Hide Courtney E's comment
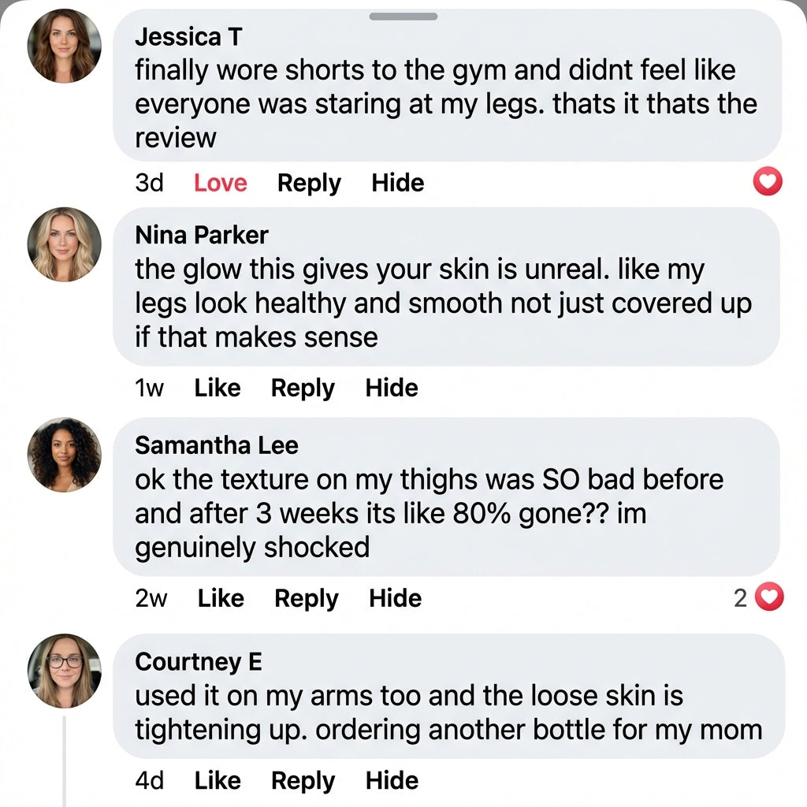The width and height of the screenshot is (807, 807). (392, 780)
